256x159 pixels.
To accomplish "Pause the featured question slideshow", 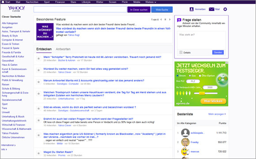I will pyautogui.click(x=165, y=19).
